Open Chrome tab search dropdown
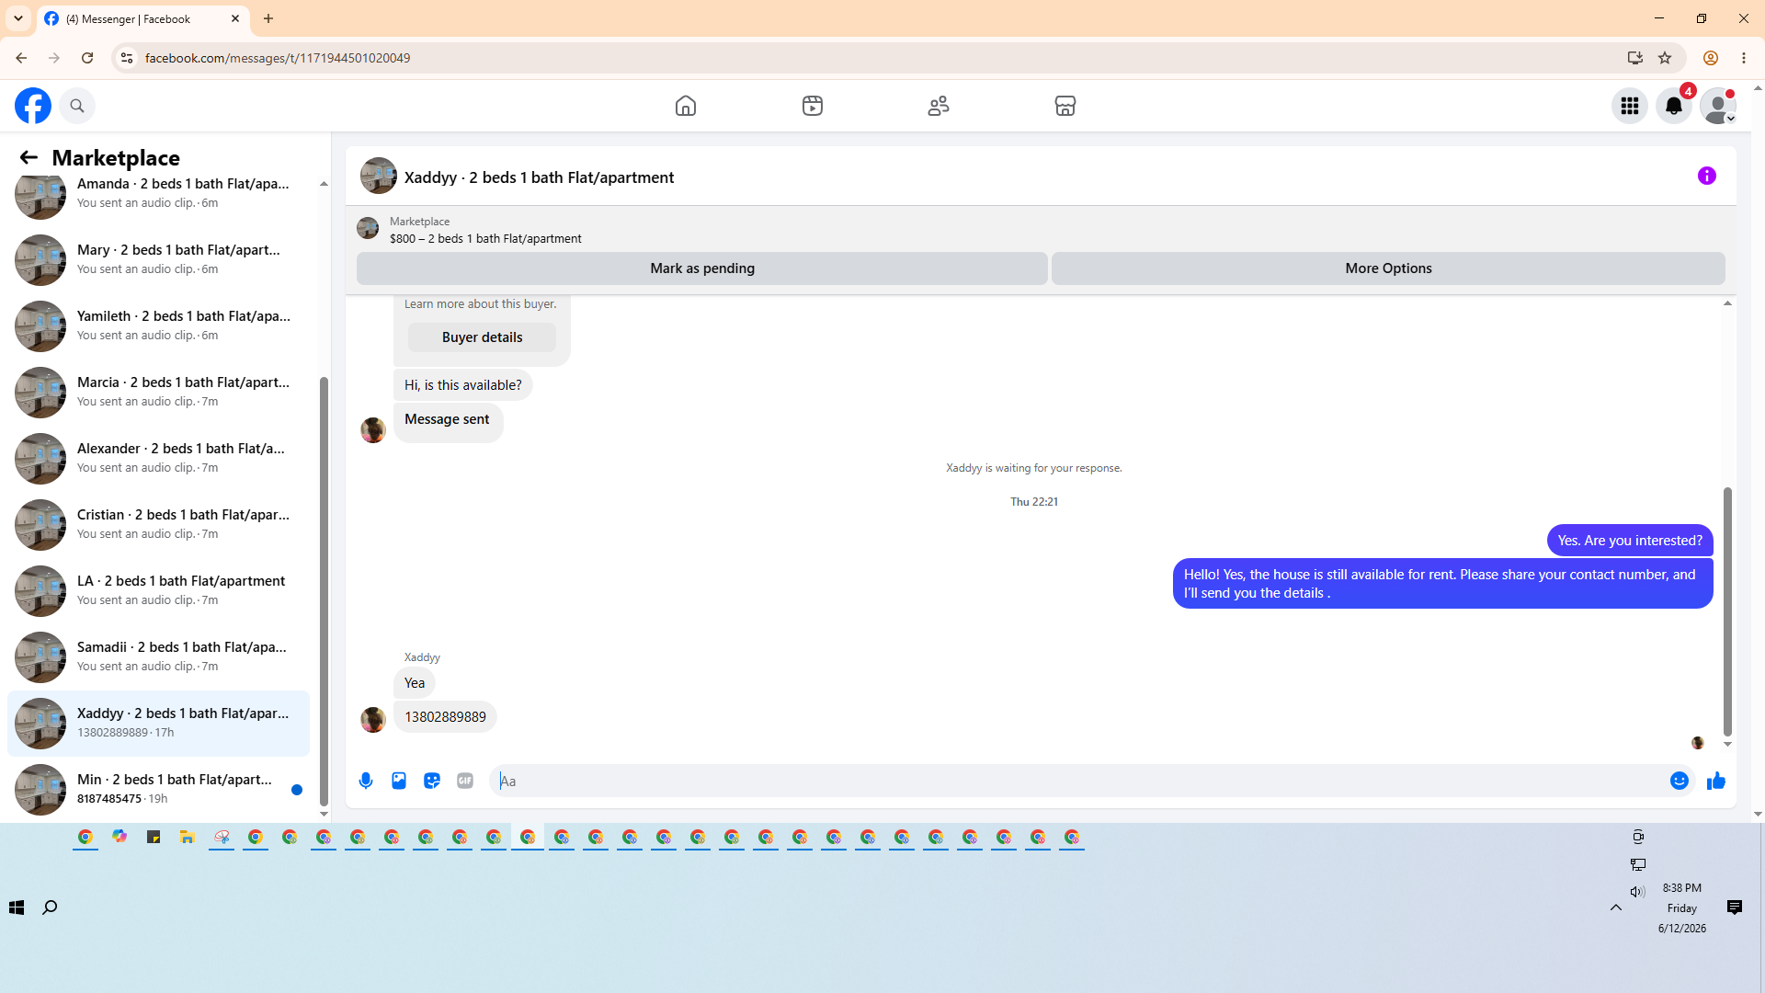The height and width of the screenshot is (993, 1765). tap(18, 18)
